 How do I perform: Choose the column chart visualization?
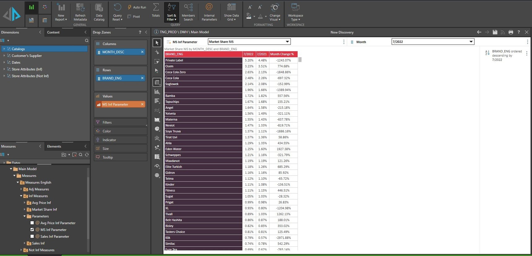coord(157,92)
